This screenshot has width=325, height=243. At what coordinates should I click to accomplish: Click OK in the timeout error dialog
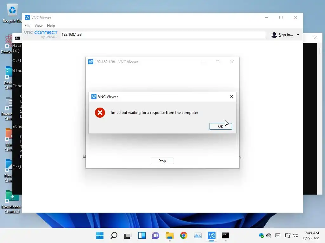click(x=221, y=126)
